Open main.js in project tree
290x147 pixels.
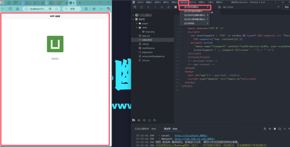[x=145, y=44]
